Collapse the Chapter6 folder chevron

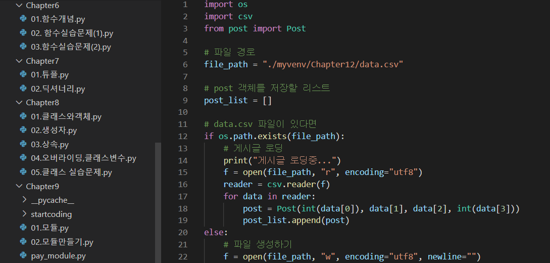[x=19, y=5]
